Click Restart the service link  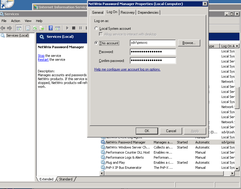[x=43, y=60]
